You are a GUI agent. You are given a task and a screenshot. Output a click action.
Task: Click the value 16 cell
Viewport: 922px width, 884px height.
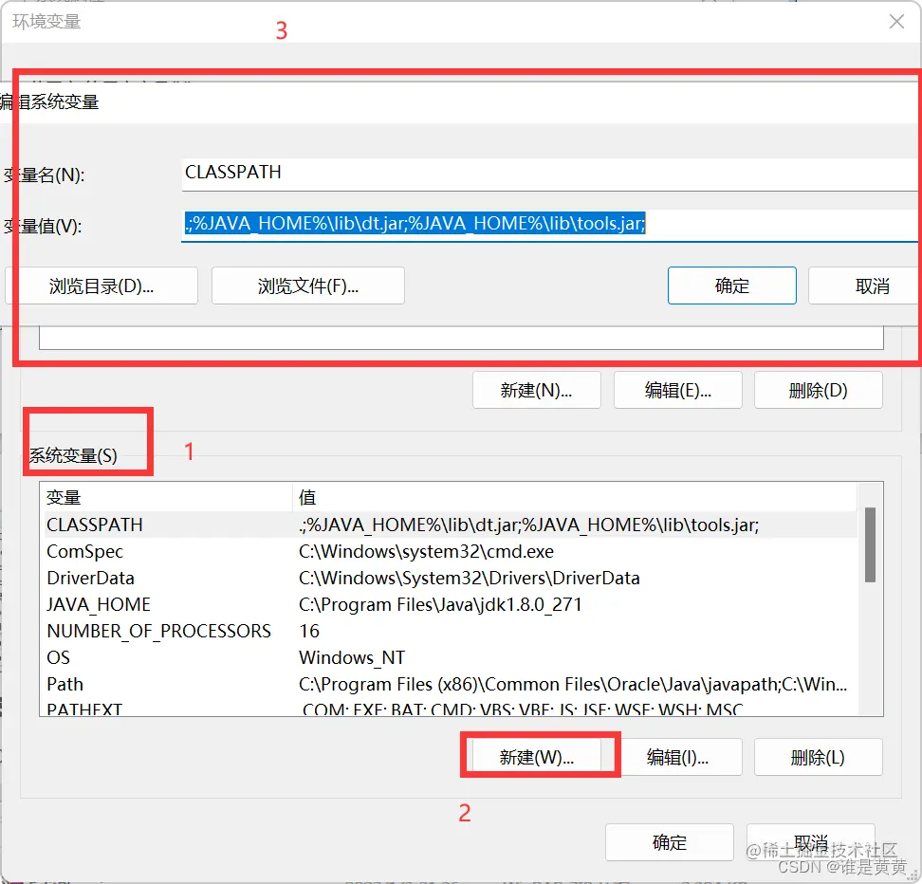(x=309, y=631)
